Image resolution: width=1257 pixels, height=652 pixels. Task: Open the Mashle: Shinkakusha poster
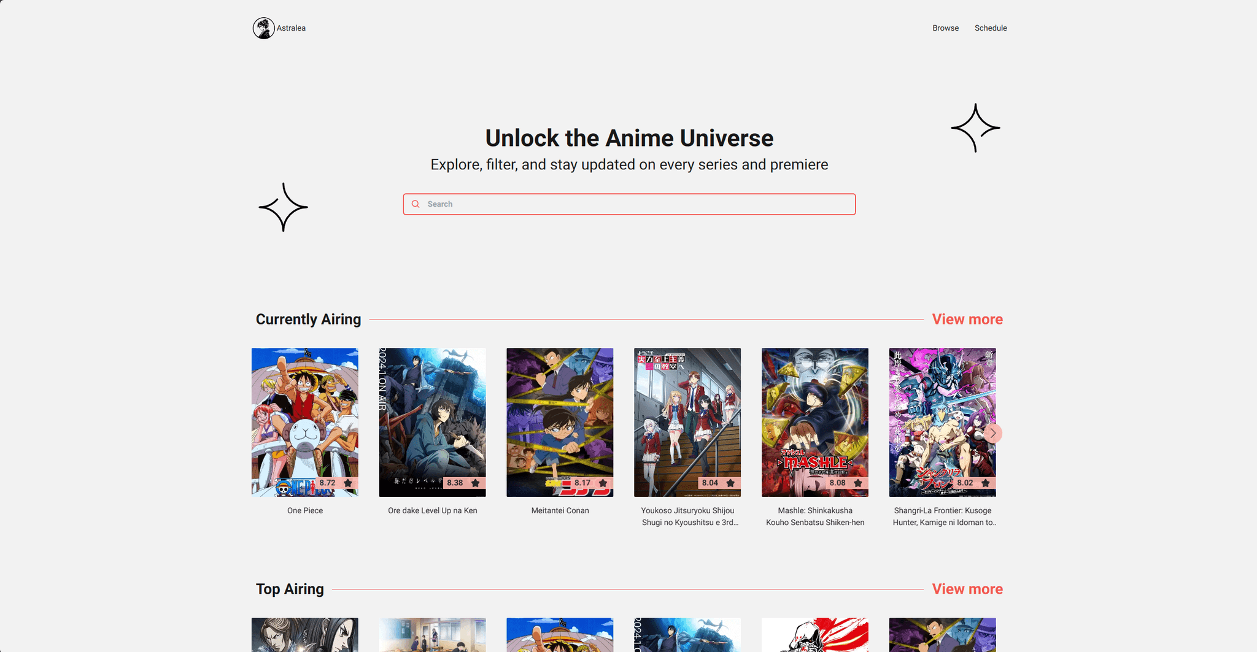coord(815,423)
